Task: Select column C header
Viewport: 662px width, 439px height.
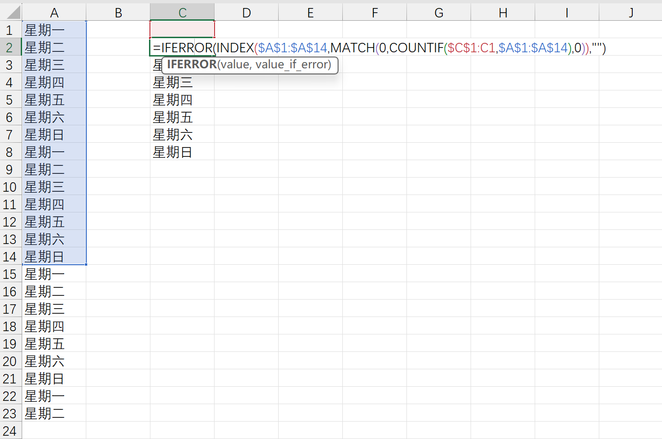Action: [x=182, y=13]
